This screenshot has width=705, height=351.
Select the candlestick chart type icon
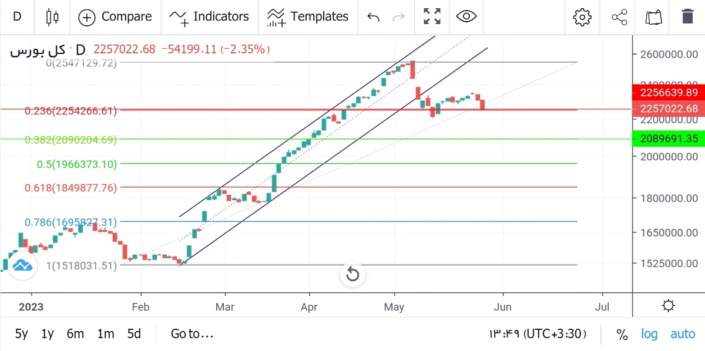(x=52, y=16)
